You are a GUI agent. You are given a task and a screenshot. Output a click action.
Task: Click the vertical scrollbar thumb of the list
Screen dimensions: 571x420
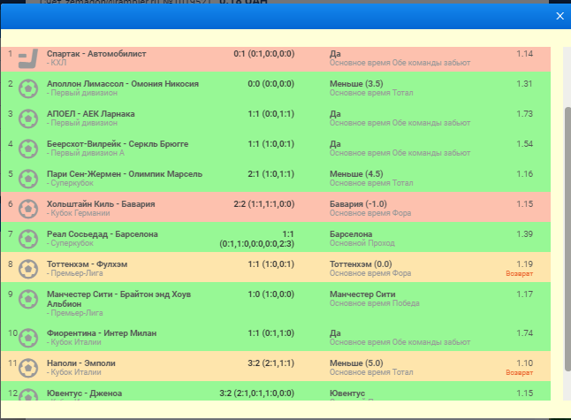pos(567,239)
